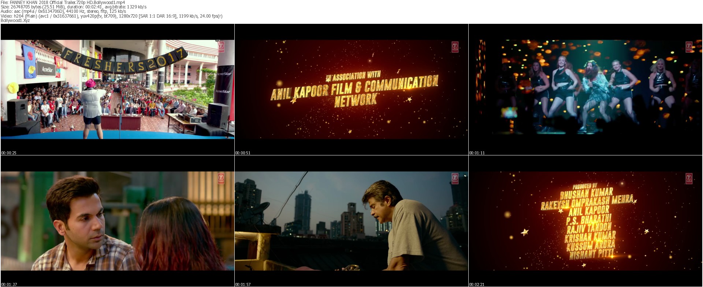Click the Size line showing 26748705 bytes
Viewport: 703px width, 287px height.
(x=74, y=7)
